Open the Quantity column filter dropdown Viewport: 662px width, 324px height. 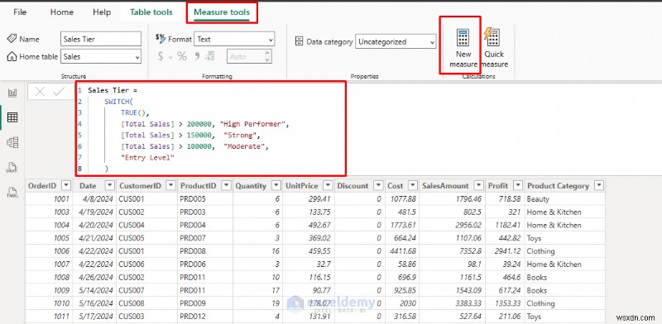tap(276, 186)
